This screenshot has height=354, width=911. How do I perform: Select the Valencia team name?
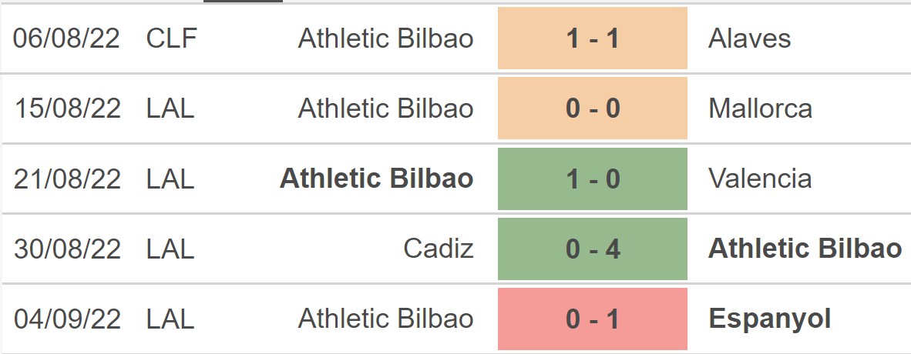pyautogui.click(x=759, y=179)
